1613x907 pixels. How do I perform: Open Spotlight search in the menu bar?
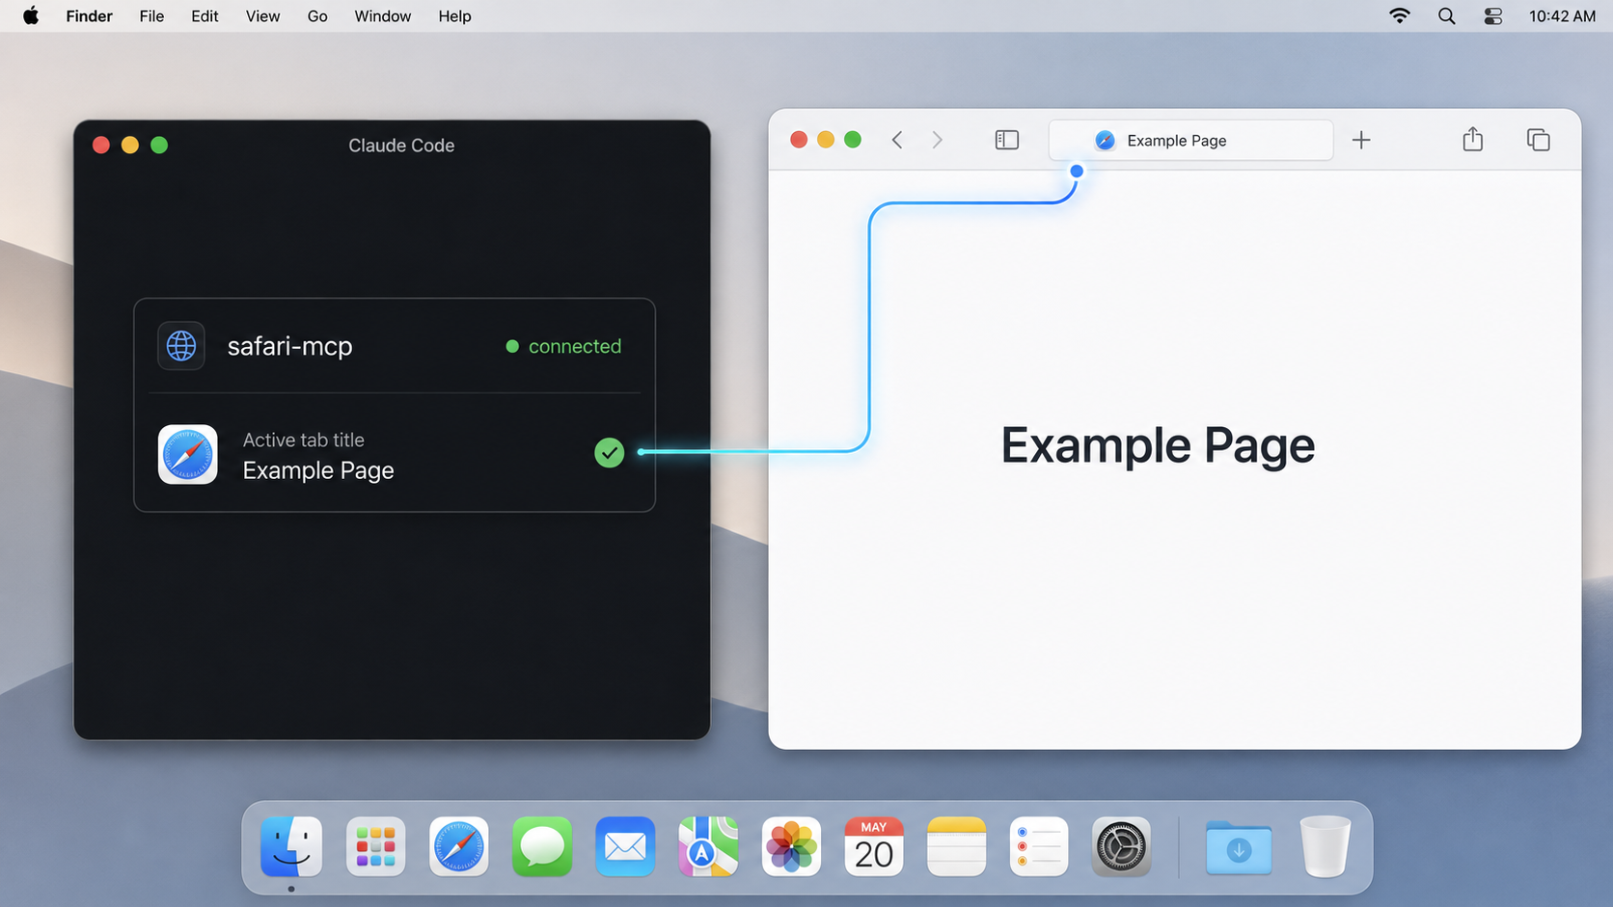(x=1447, y=16)
